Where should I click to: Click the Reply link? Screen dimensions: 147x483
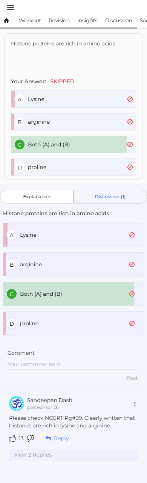(57, 438)
